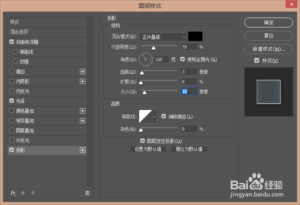Open 斜面和浮雕 settings label

28,42
